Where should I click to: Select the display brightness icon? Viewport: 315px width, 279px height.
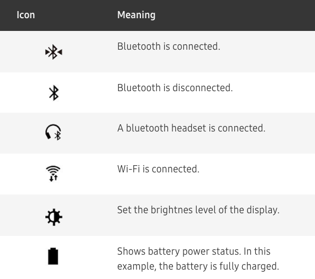coord(54,217)
